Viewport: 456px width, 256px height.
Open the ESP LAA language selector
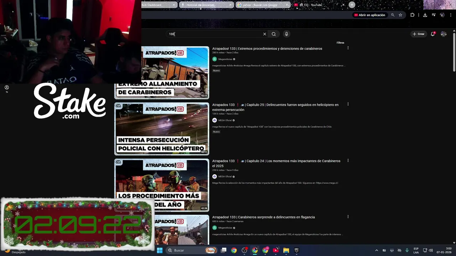point(416,250)
